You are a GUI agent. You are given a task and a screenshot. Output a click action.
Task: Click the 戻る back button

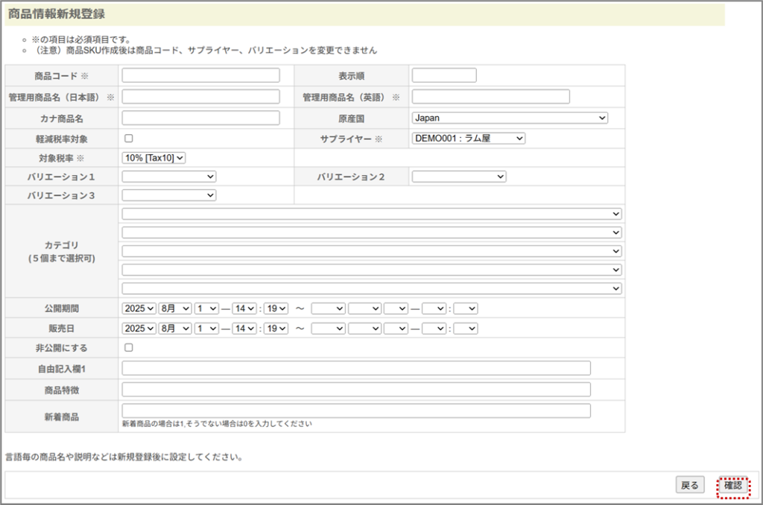(689, 486)
